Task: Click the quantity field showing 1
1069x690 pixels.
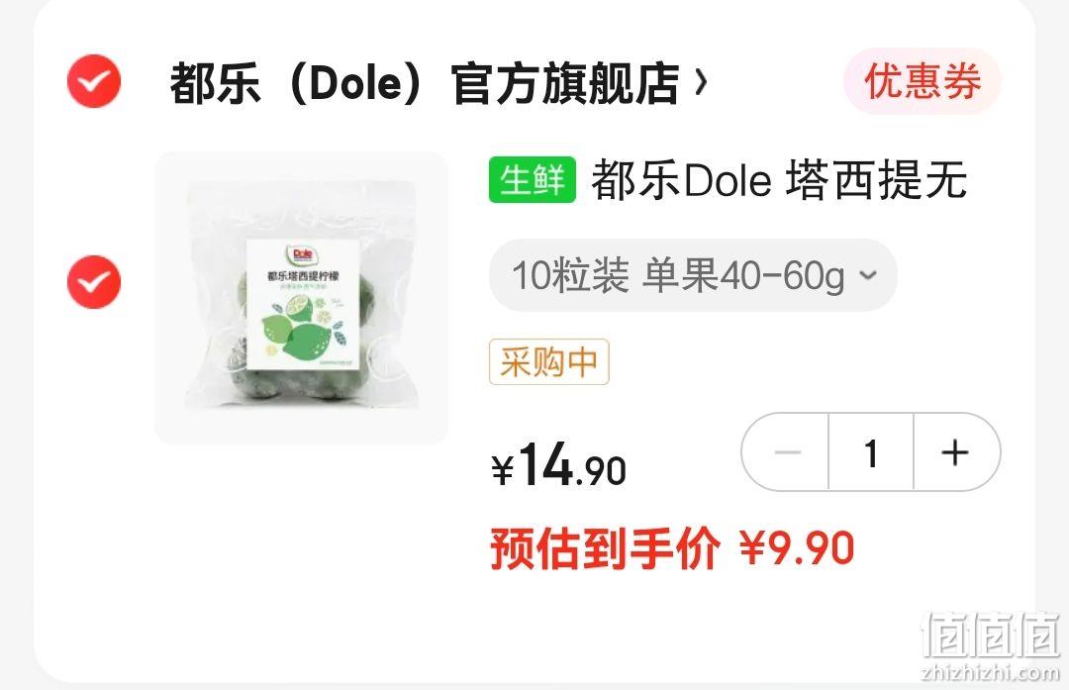Action: pos(871,452)
